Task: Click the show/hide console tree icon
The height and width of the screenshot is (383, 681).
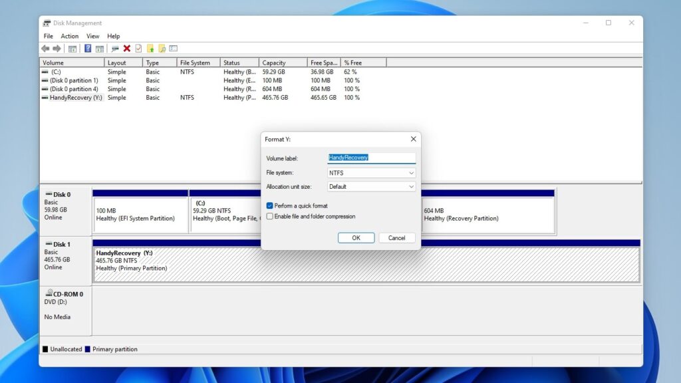Action: [72, 49]
